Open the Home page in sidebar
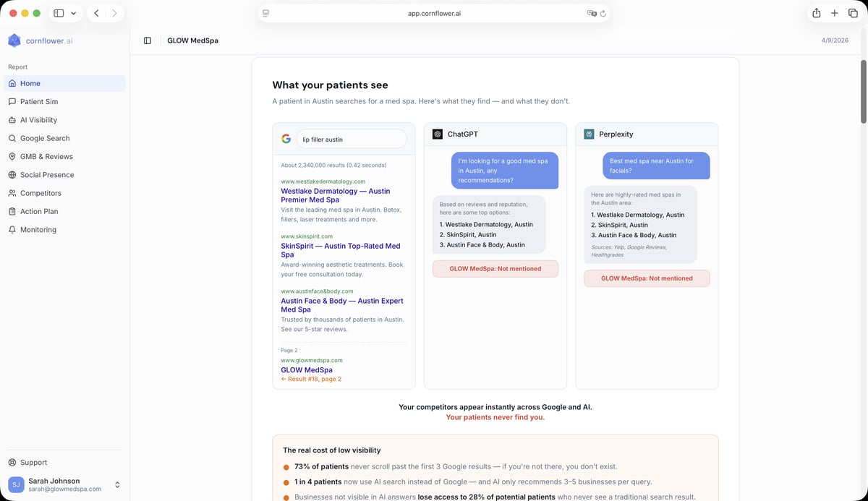This screenshot has height=501, width=868. point(65,83)
